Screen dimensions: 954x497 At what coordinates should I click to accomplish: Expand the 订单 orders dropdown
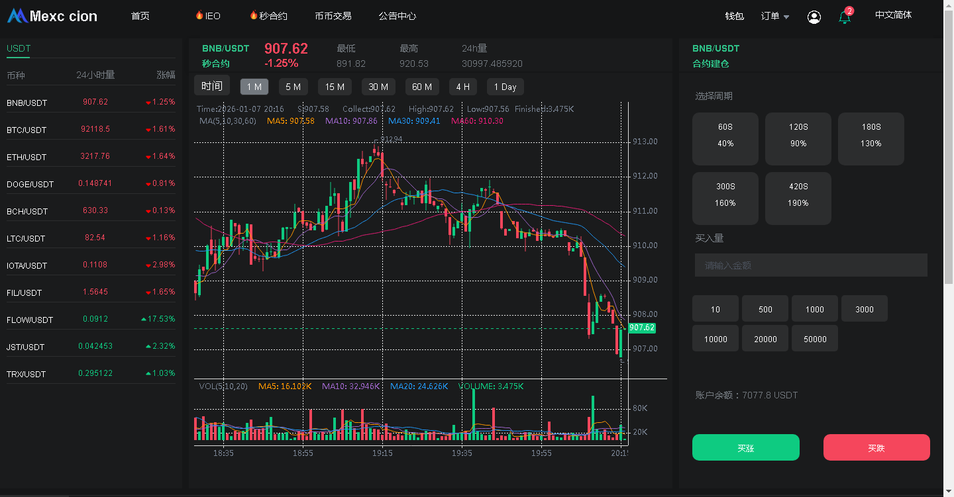click(x=774, y=16)
